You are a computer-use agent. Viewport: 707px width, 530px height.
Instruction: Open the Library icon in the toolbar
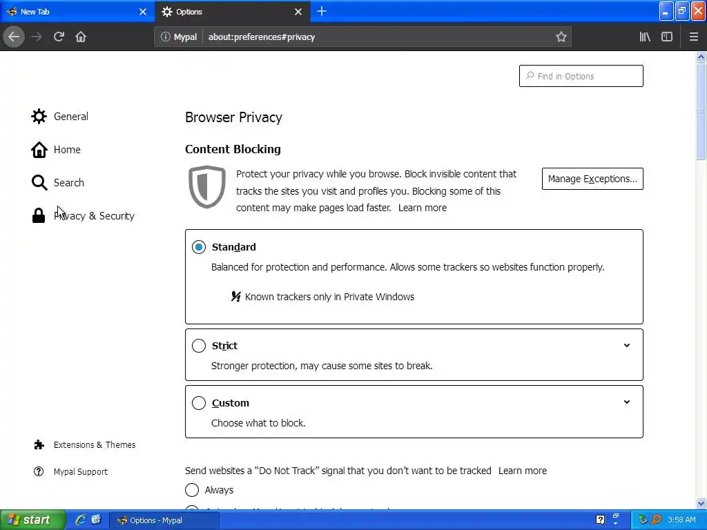tap(645, 37)
